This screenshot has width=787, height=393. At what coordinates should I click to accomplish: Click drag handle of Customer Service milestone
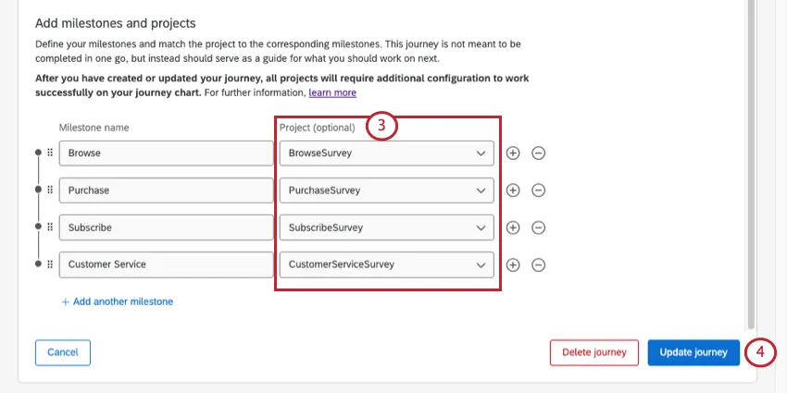50,264
